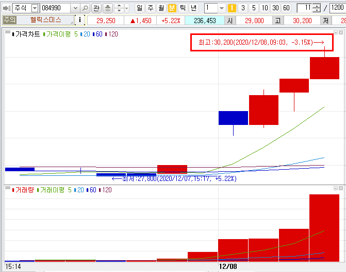Click the 최고:30,200 high price annotation
Screen dimensions: 346x272
pos(261,42)
